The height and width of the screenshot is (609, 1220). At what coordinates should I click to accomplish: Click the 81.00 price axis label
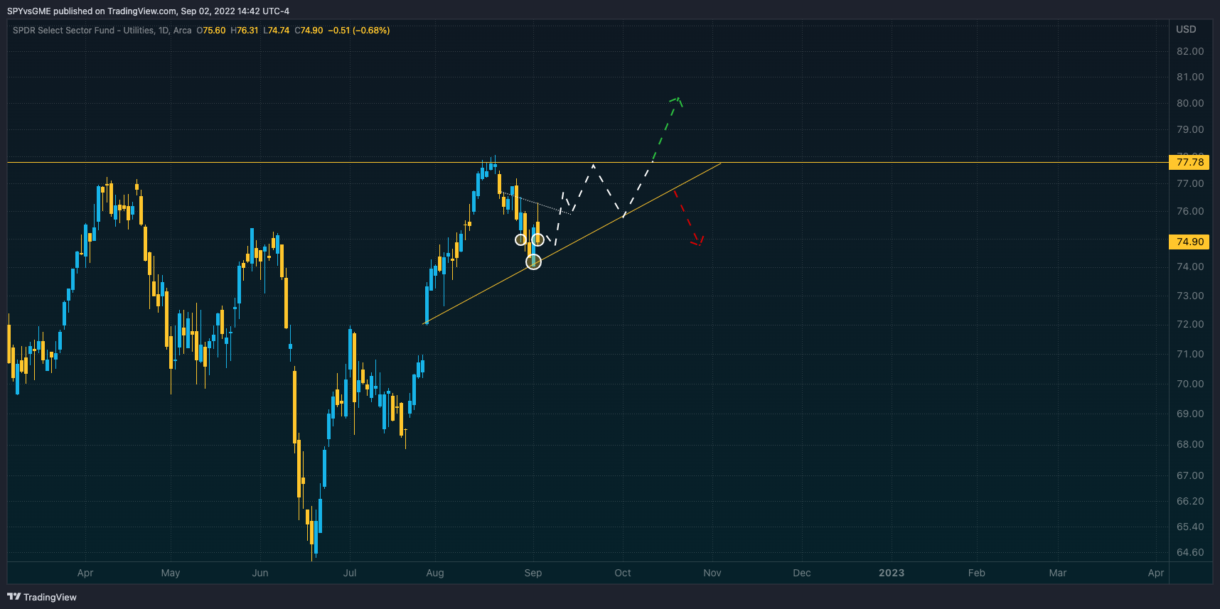point(1190,77)
